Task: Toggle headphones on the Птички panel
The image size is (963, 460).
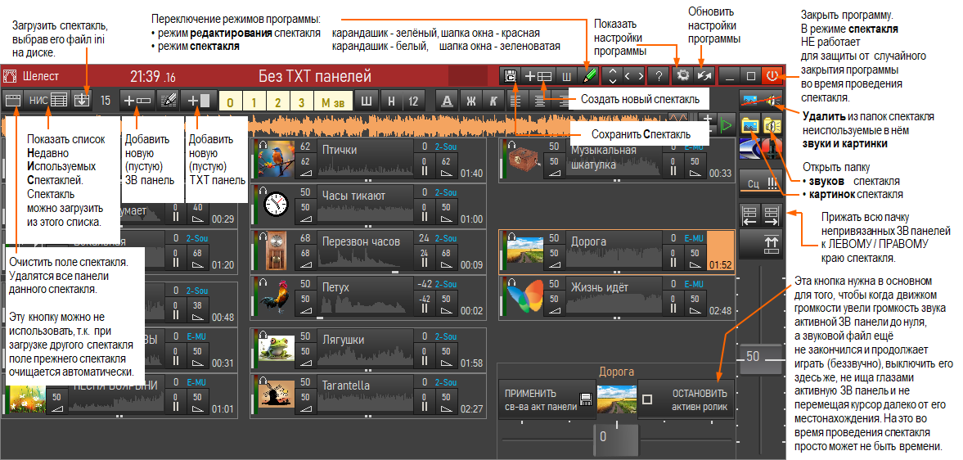Action: 263,145
